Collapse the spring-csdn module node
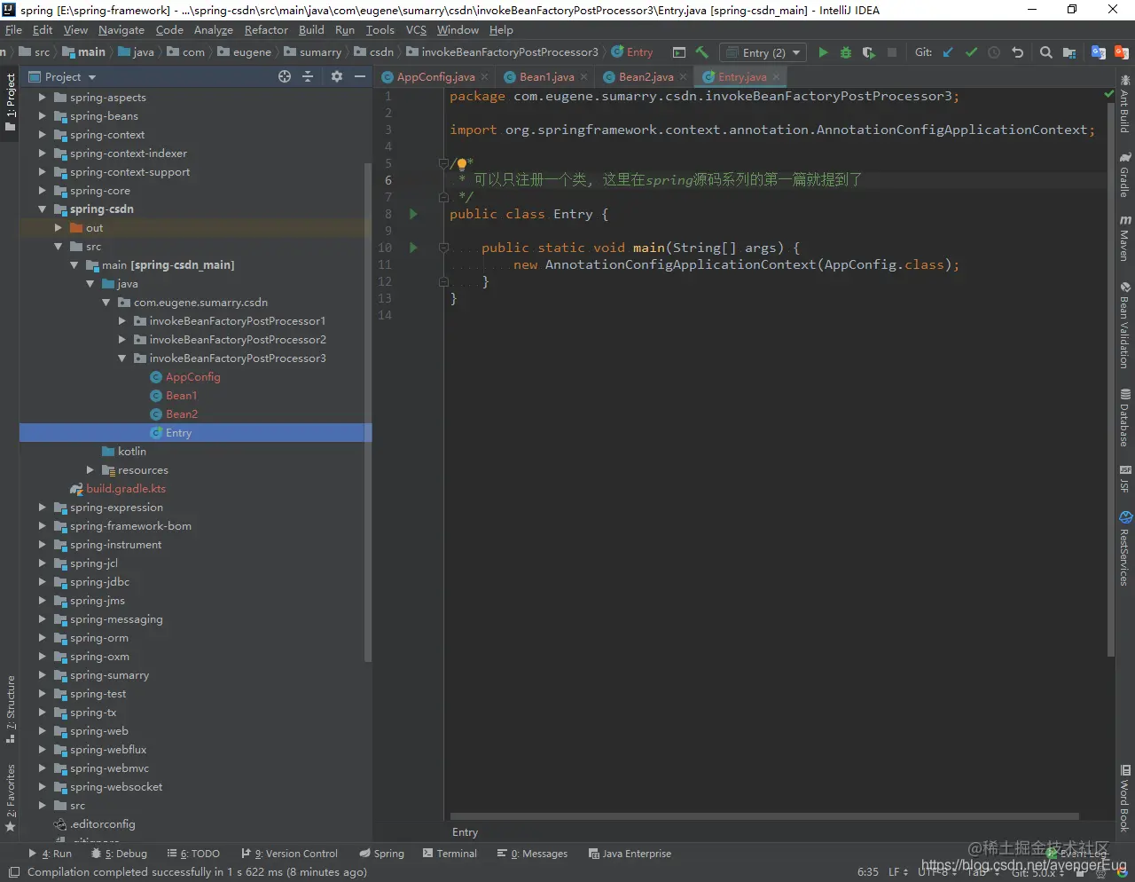Viewport: 1135px width, 882px height. [42, 209]
